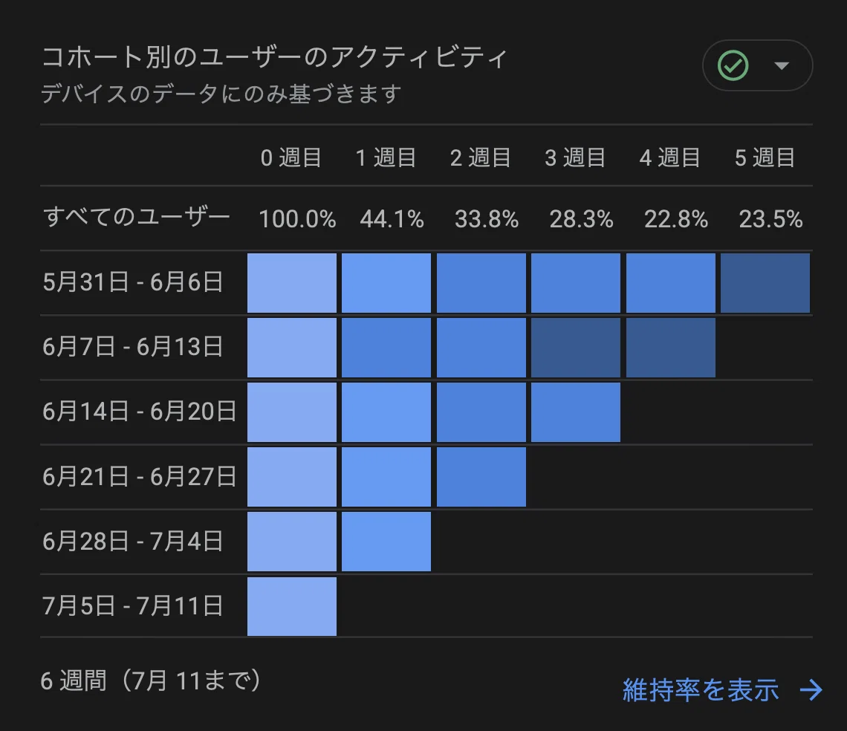Click the green checkmark status icon
Viewport: 847px width, 731px height.
[733, 65]
